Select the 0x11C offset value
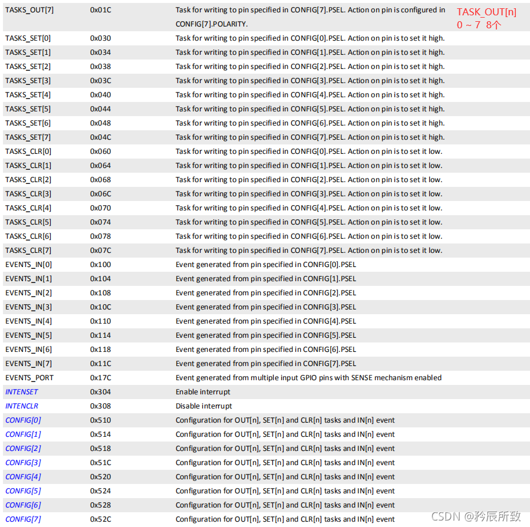Screen dimensions: 530x527 tap(101, 364)
